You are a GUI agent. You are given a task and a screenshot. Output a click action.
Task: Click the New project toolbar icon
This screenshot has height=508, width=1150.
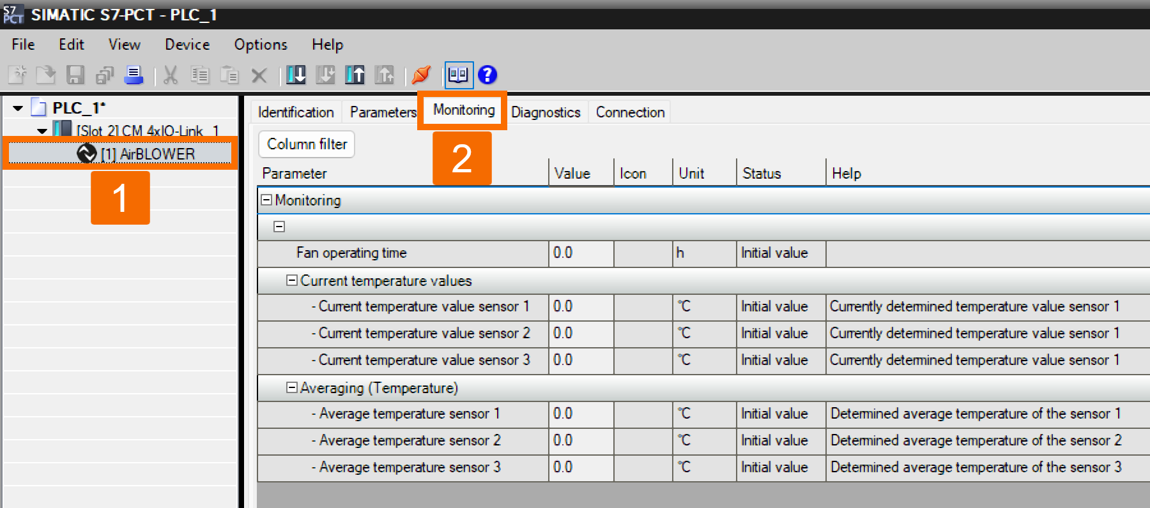17,75
